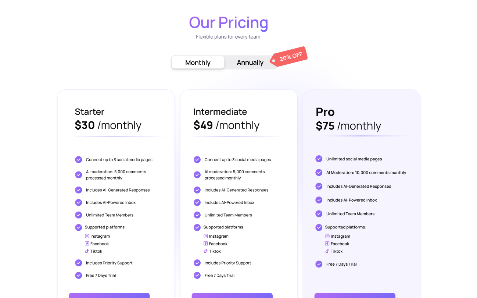This screenshot has height=298, width=477.
Task: Switch billing to Annually
Action: pyautogui.click(x=250, y=63)
